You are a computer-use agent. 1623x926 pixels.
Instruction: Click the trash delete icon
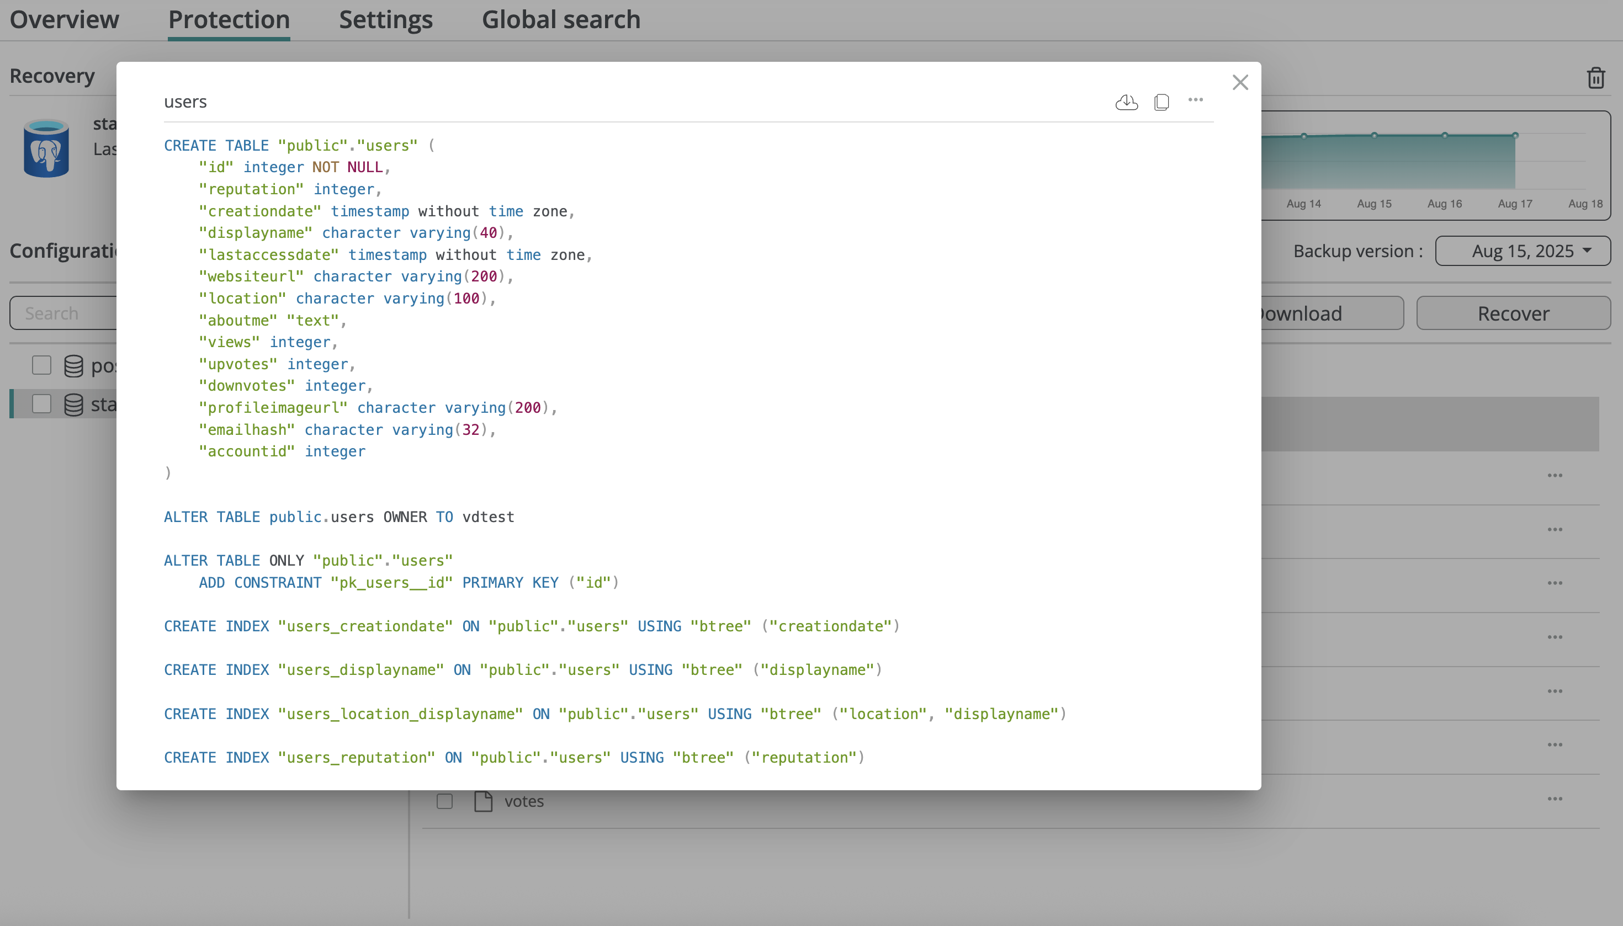click(x=1595, y=78)
